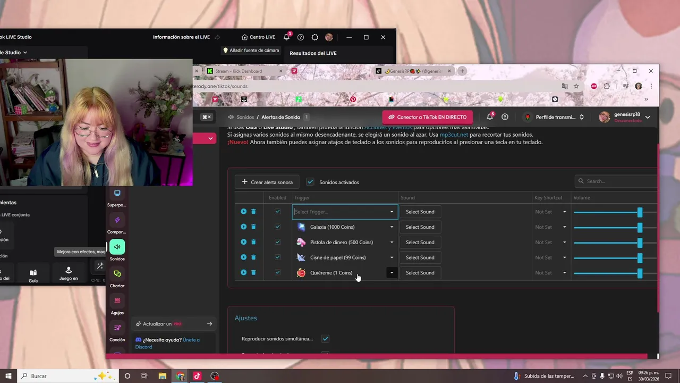680x383 pixels.
Task: Play the Galaxia (1000 Coins) alert sound
Action: click(x=243, y=227)
